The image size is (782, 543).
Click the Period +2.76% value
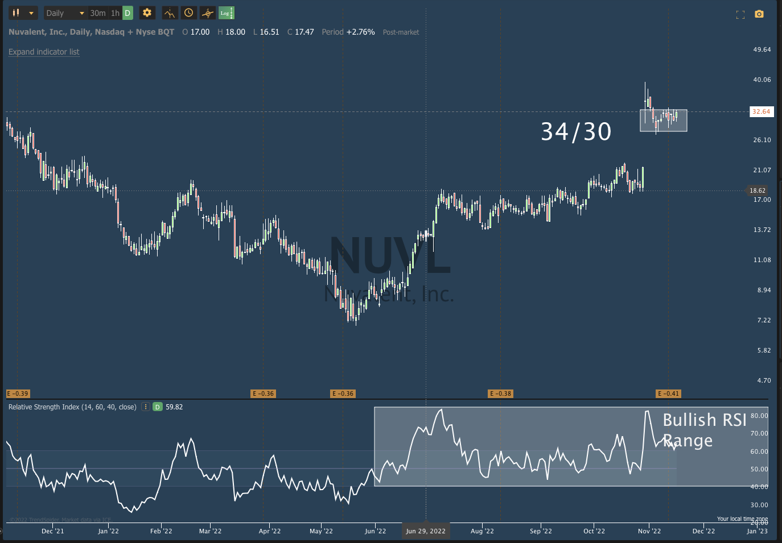pos(348,32)
